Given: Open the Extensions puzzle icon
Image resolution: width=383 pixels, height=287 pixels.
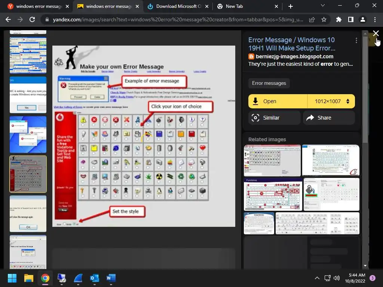Looking at the screenshot, I should click(338, 19).
